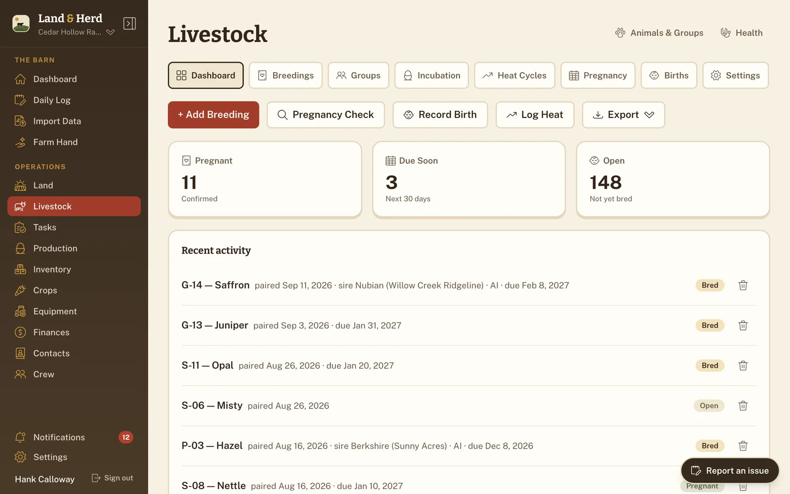This screenshot has width=790, height=494.
Task: Click the Hank Calloway user name
Action: (45, 479)
